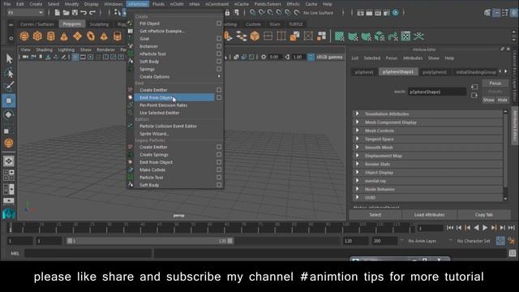Click the Maya home icon at bottom left

coord(9,214)
